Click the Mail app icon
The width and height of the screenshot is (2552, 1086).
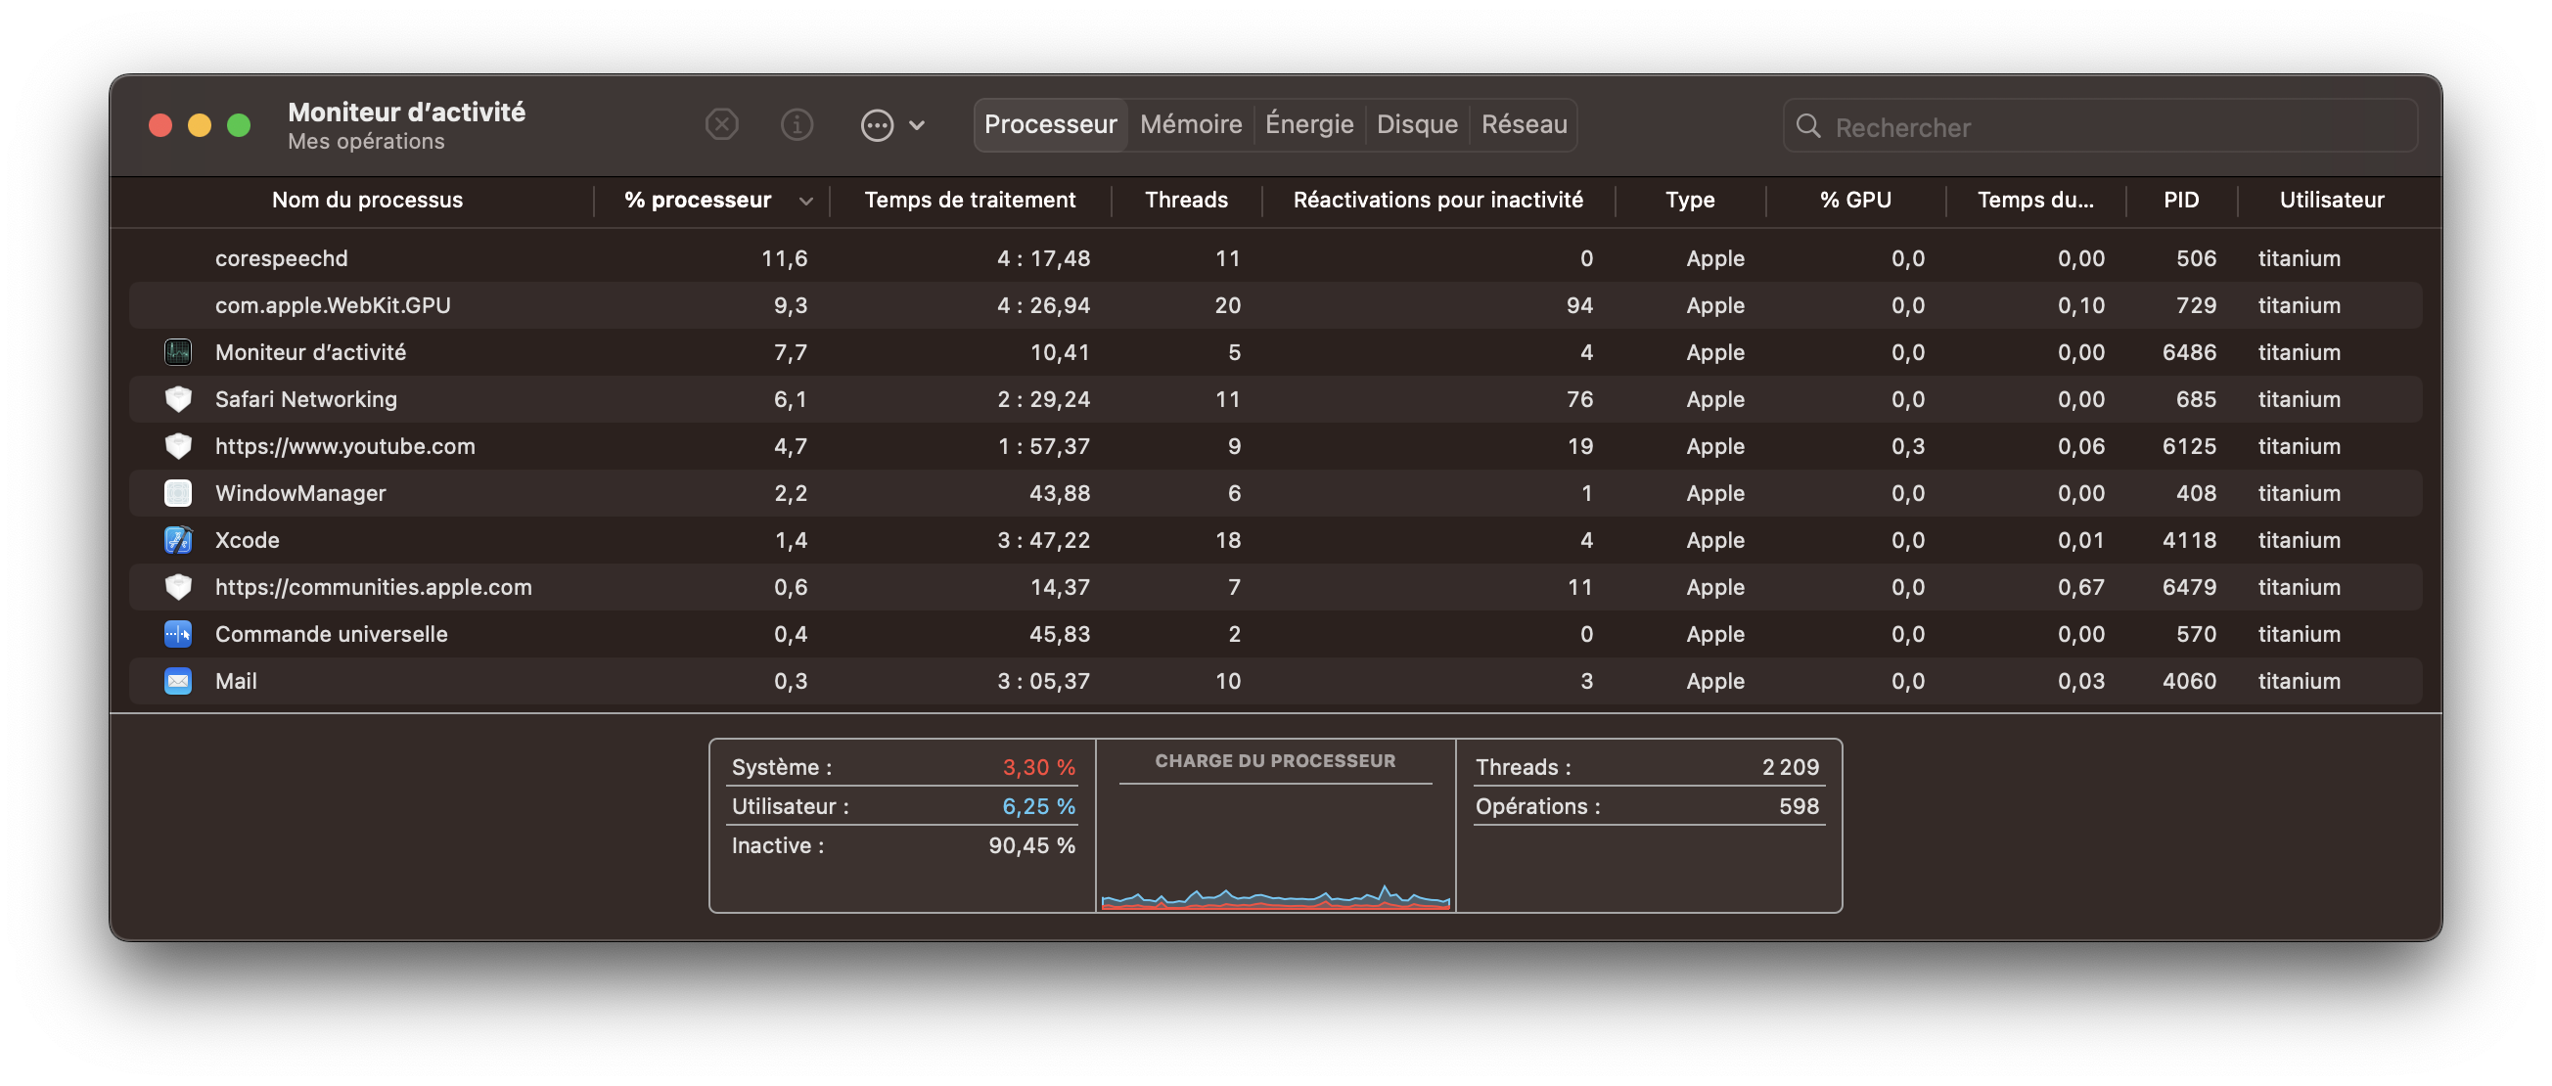point(178,681)
